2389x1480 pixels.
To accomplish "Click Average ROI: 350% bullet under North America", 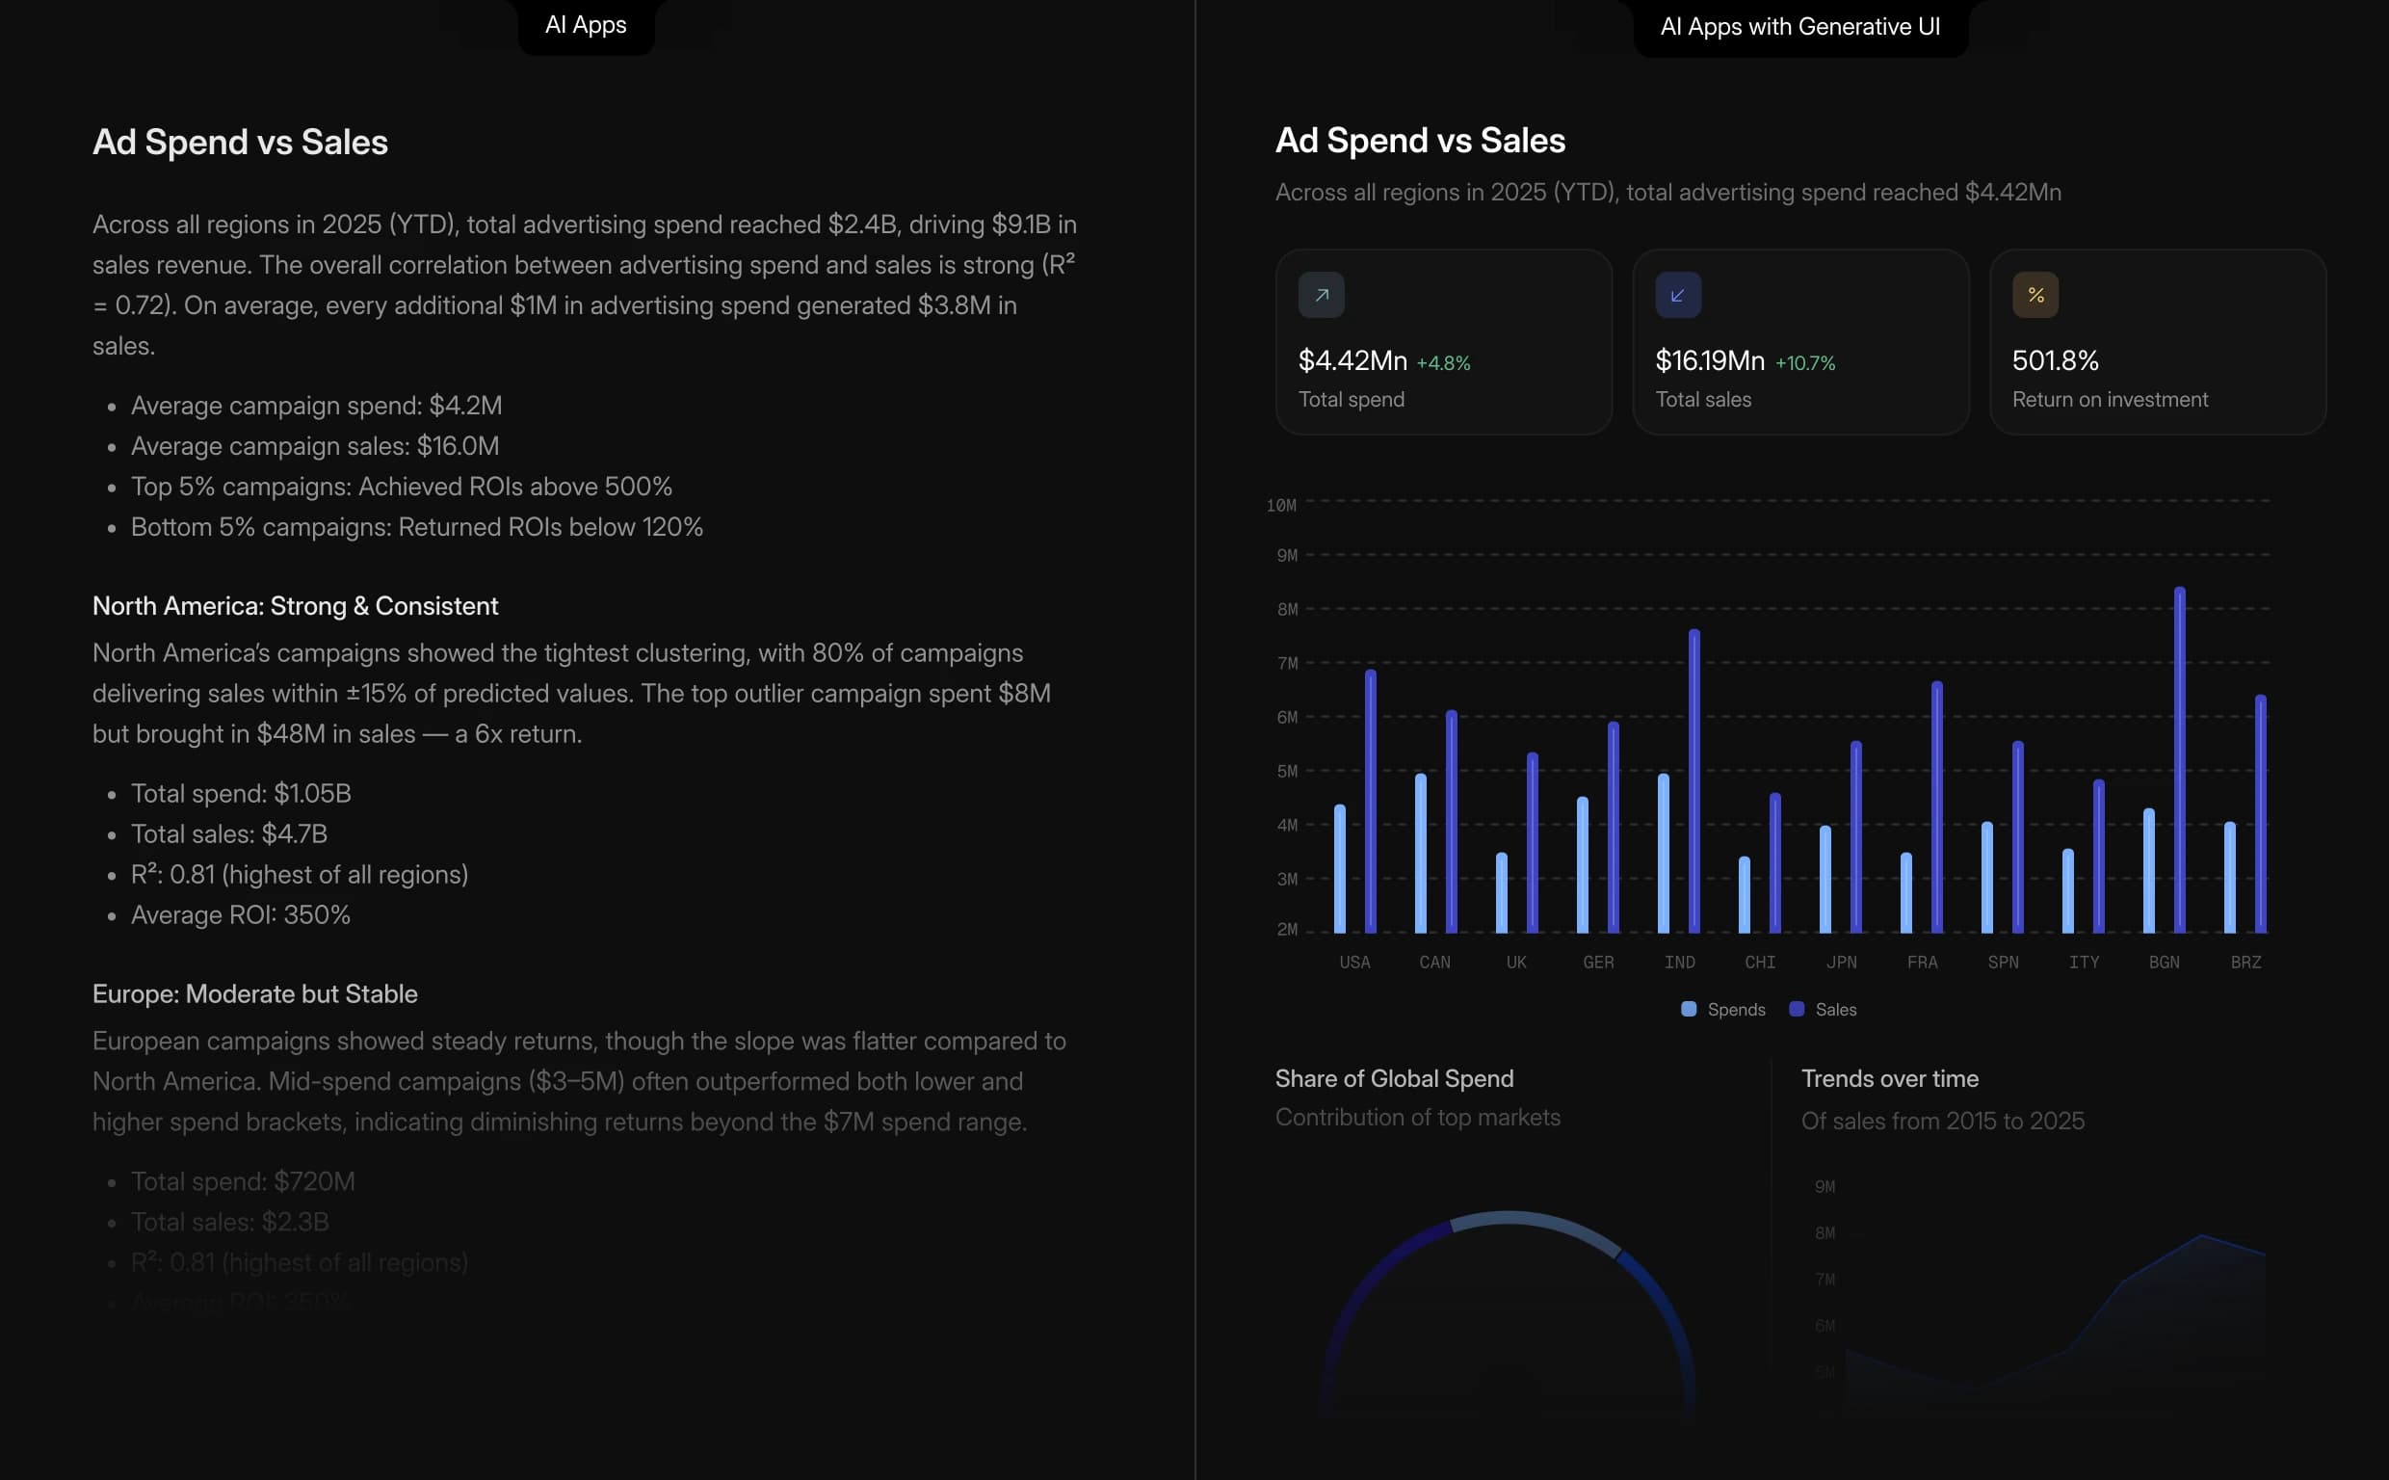I will click(x=241, y=915).
